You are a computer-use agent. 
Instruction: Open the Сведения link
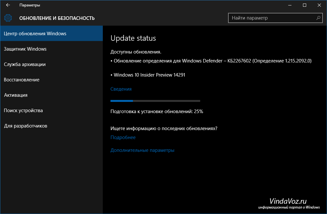click(x=121, y=89)
